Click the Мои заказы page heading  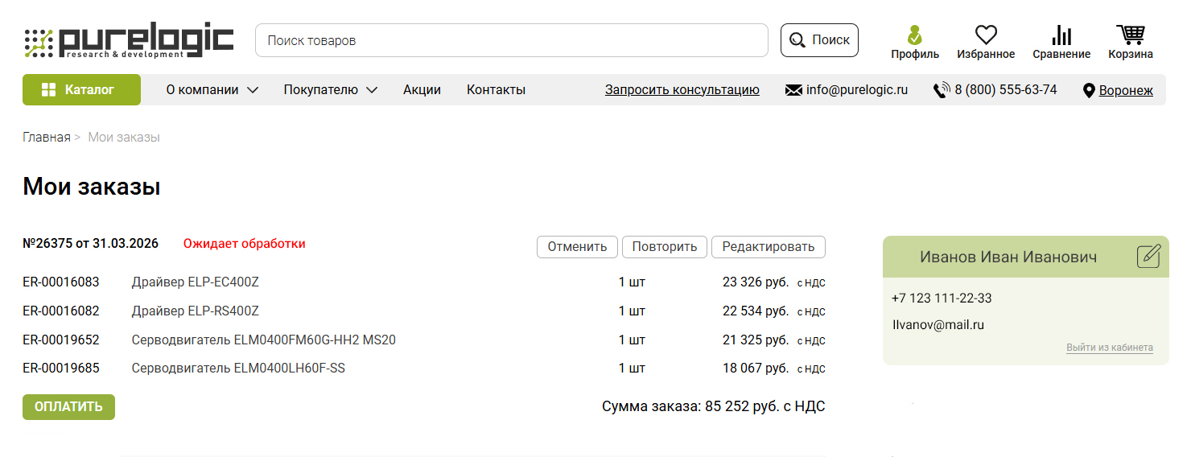tap(92, 187)
